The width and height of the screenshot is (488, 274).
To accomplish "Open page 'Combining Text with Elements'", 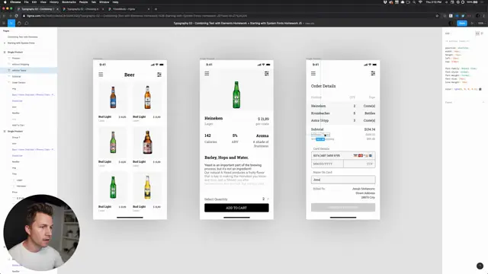I will click(x=22, y=37).
